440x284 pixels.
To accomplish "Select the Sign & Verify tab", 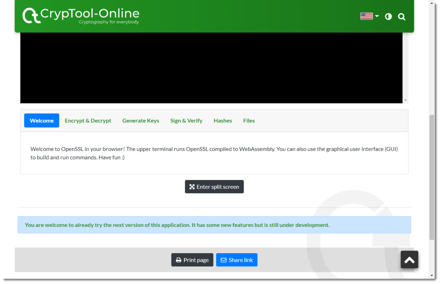I will click(x=186, y=121).
